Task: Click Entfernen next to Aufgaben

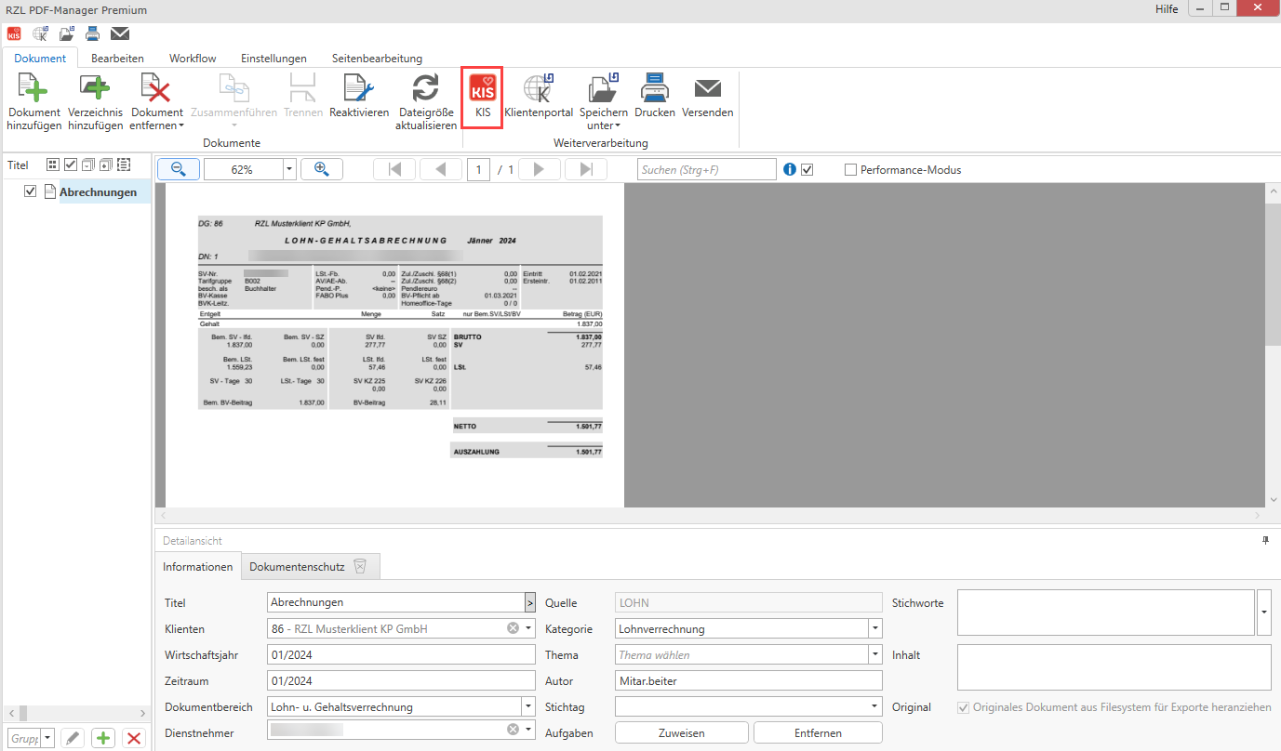Action: [x=817, y=732]
